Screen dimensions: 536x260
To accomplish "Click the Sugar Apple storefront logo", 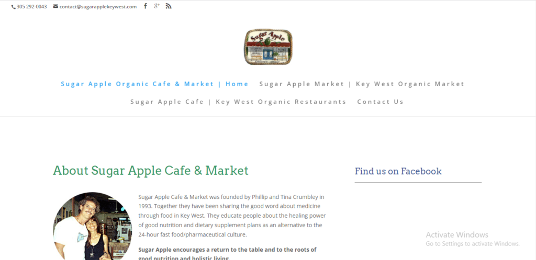I will [x=268, y=46].
